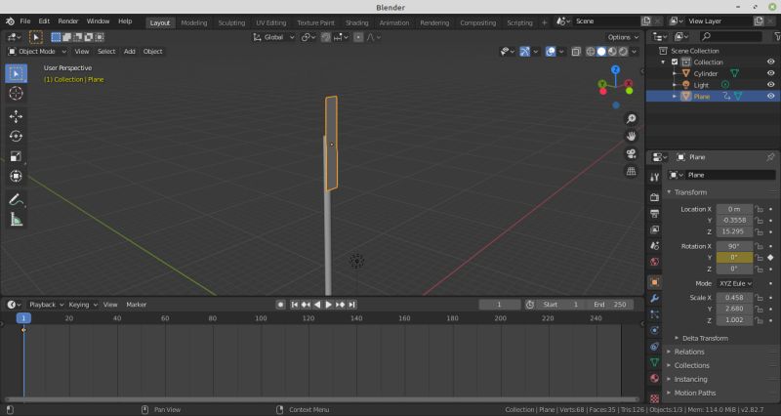Open the Object properties tab
This screenshot has width=781, height=416.
[654, 282]
